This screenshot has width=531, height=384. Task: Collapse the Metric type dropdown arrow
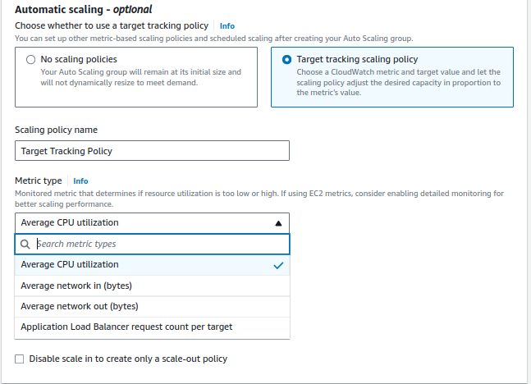click(x=278, y=222)
